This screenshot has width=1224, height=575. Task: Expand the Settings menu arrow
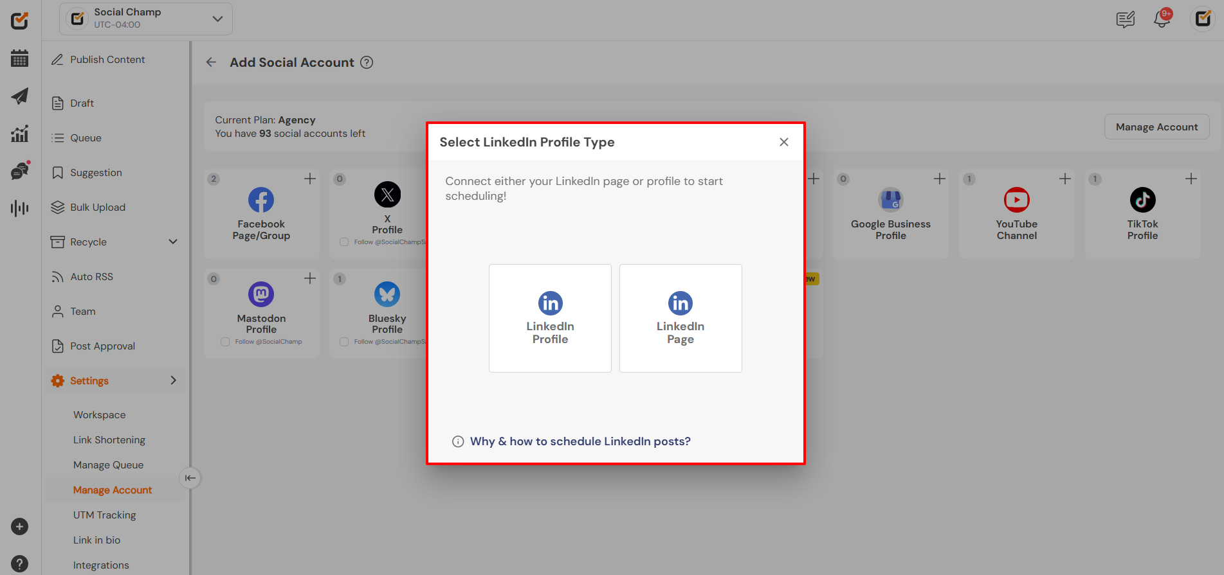click(173, 380)
